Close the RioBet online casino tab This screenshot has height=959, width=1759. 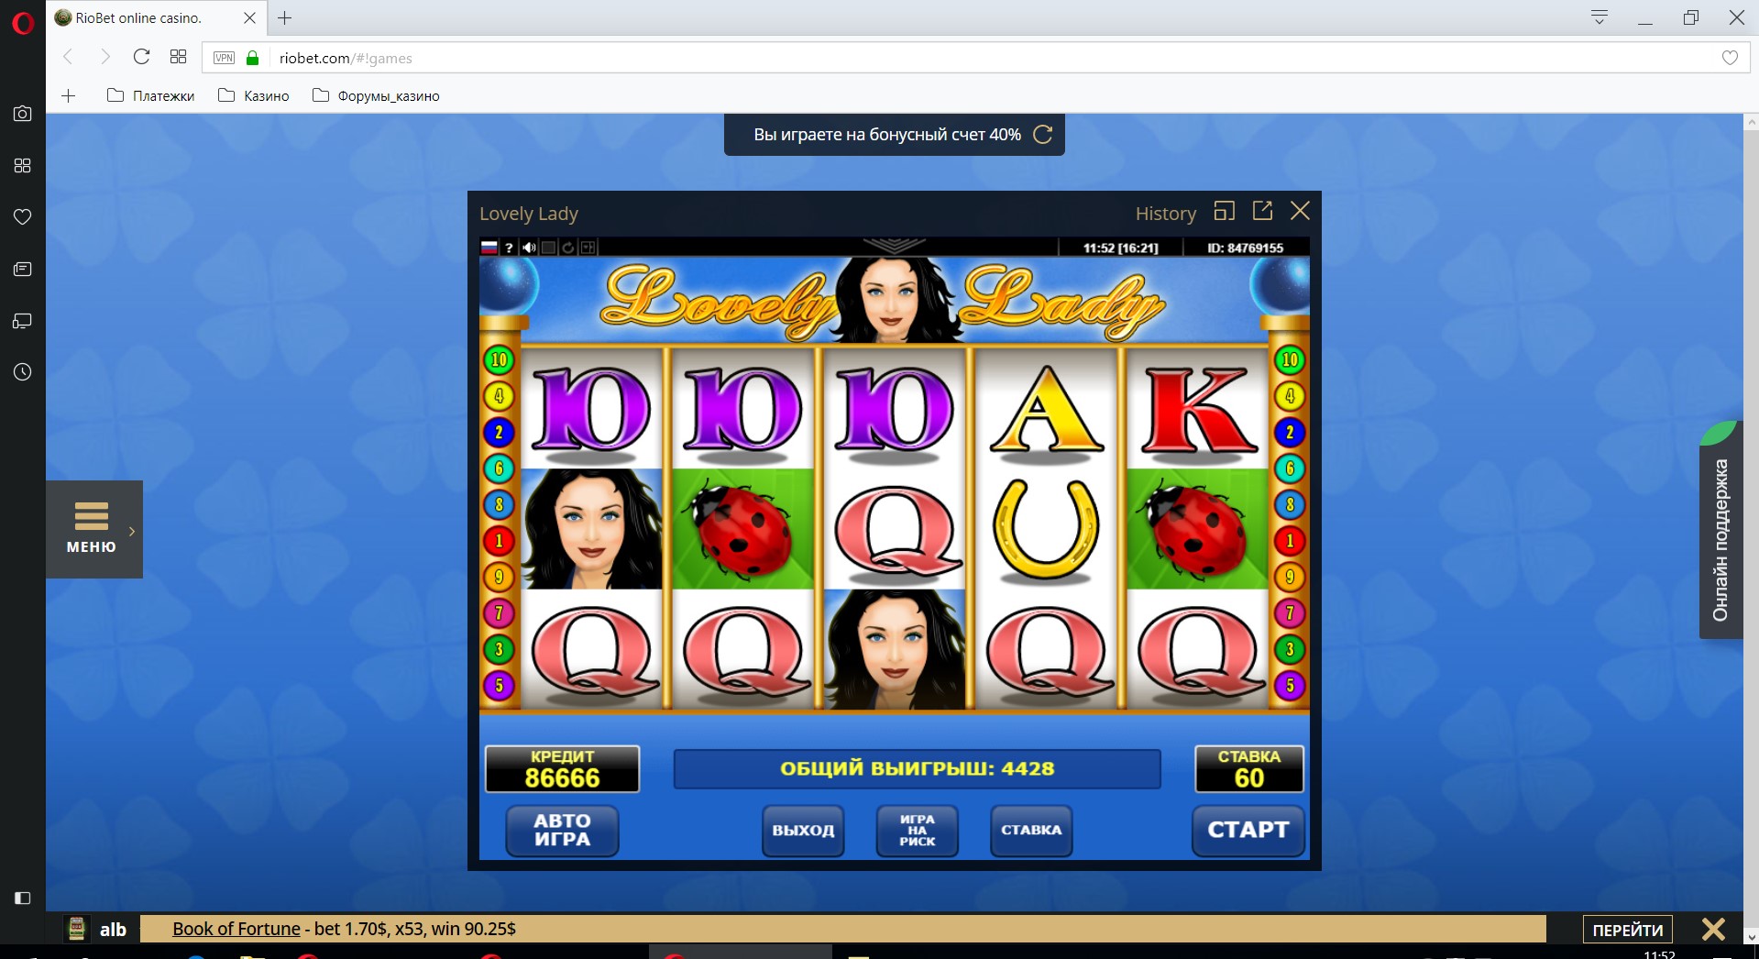pos(249,17)
